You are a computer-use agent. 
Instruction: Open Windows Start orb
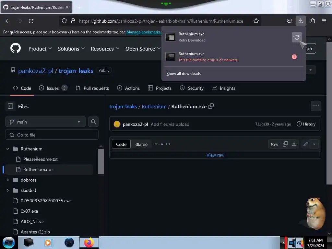[x=9, y=243]
